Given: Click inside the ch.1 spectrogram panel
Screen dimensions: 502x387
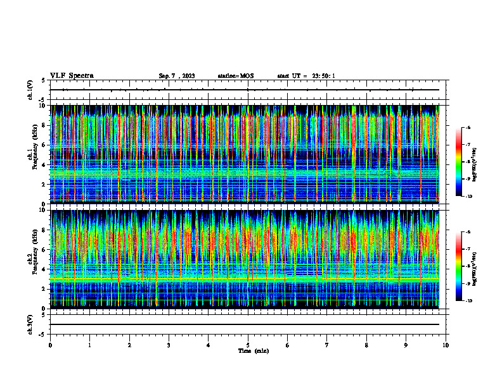Looking at the screenshot, I should point(245,154).
